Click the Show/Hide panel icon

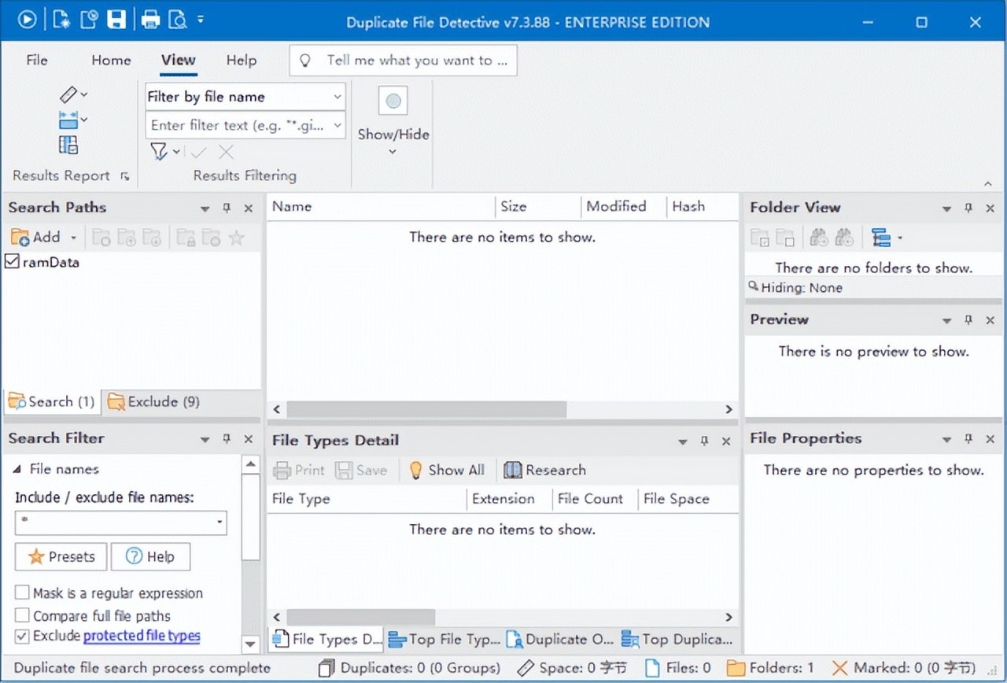click(393, 102)
